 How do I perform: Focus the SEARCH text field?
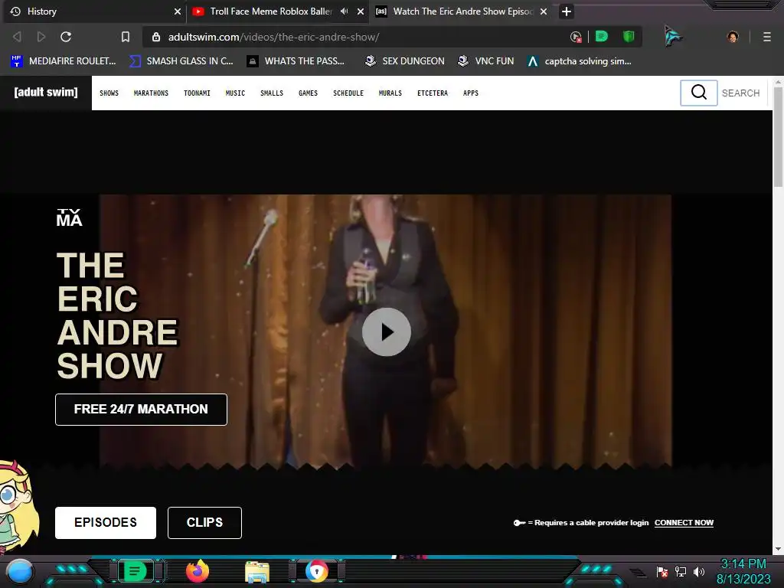coord(741,93)
